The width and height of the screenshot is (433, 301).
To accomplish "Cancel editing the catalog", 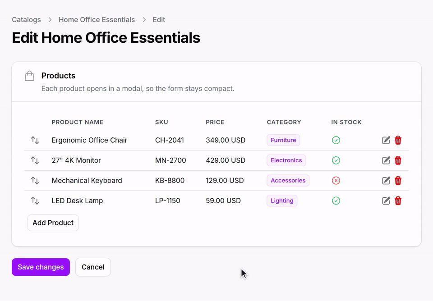I will (93, 267).
